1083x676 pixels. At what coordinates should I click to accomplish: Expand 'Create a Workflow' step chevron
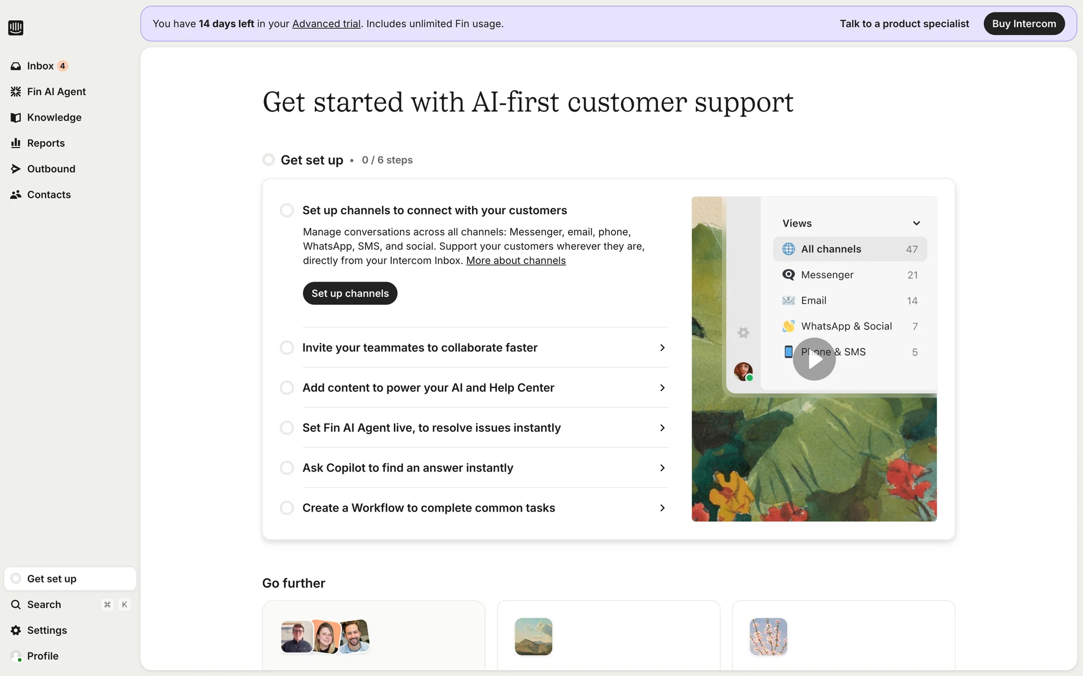click(x=662, y=508)
